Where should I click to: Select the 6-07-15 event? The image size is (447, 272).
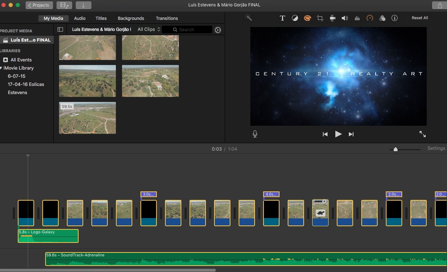(16, 76)
